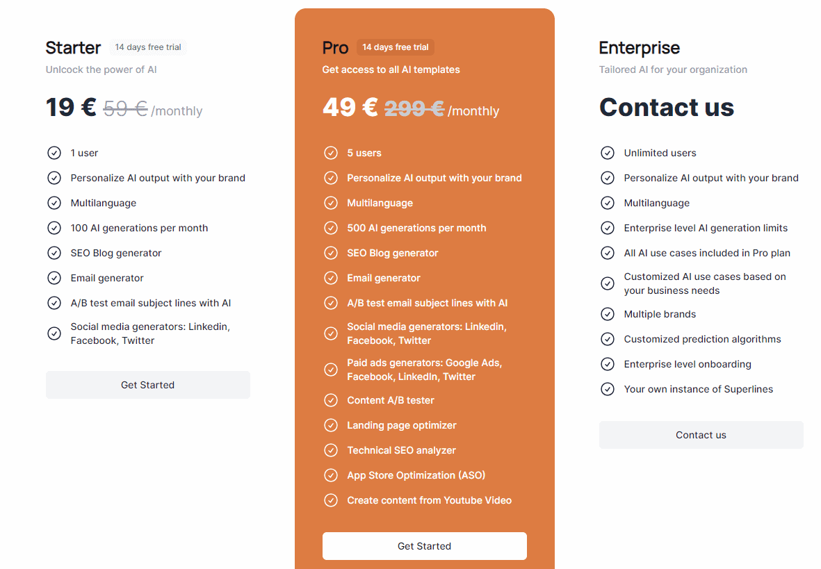Click the crossed-out 299 € price
Viewport: 821px width, 569px height.
(414, 108)
